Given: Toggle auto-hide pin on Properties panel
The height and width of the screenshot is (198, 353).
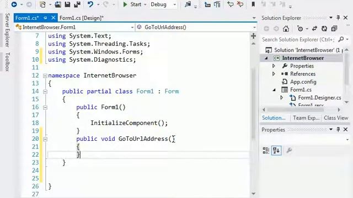Looking at the screenshot, I should point(338,129).
